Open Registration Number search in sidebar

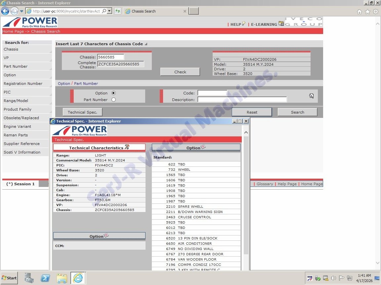23,84
